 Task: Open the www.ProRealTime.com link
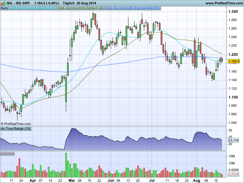tap(224, 3)
